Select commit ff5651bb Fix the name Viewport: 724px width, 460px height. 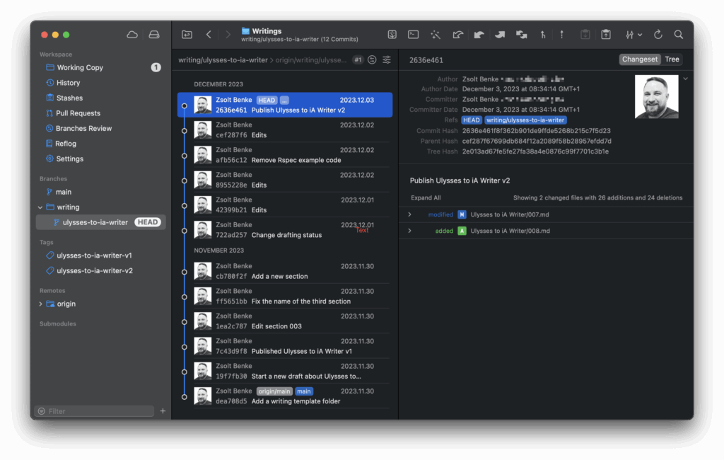285,297
